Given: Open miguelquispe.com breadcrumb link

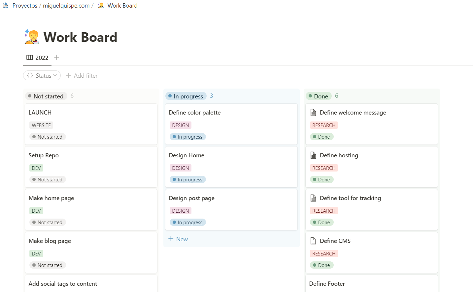Looking at the screenshot, I should click(66, 6).
